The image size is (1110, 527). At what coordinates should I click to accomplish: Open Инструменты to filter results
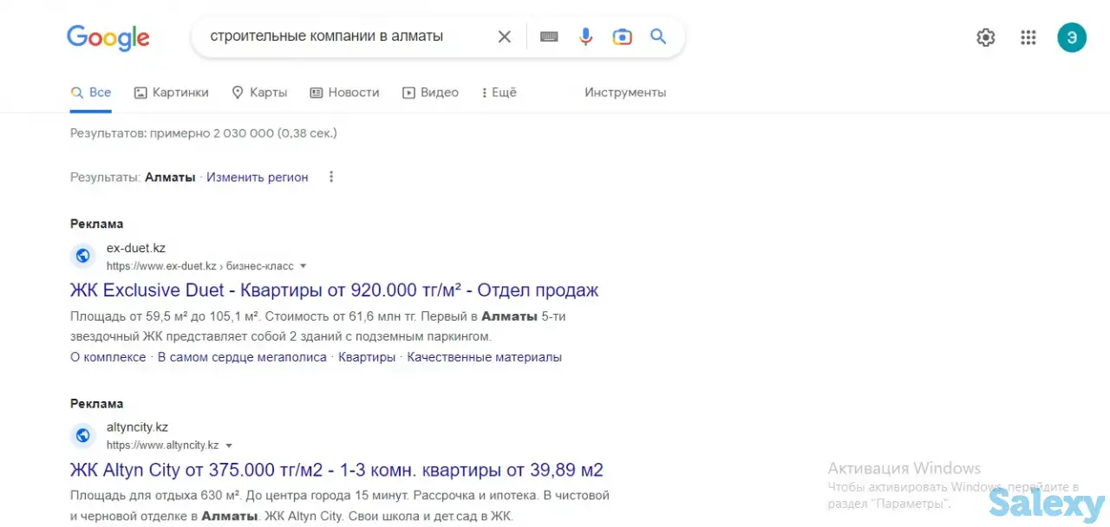(x=626, y=92)
